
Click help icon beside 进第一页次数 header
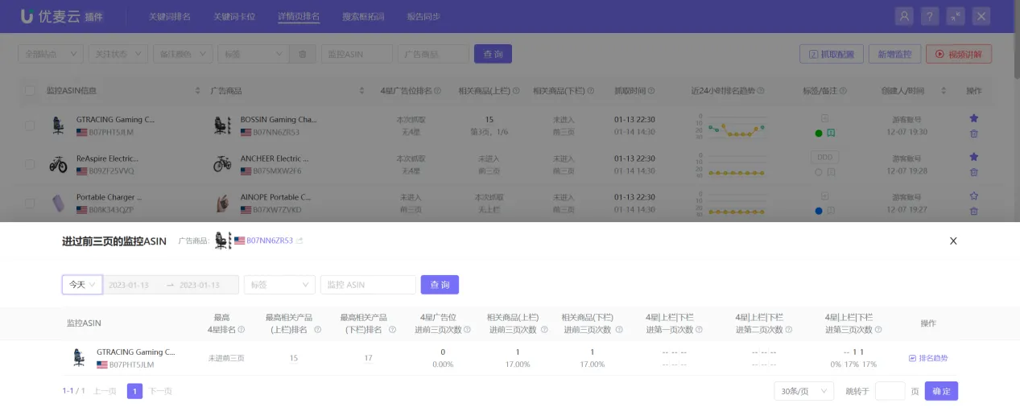(x=700, y=330)
